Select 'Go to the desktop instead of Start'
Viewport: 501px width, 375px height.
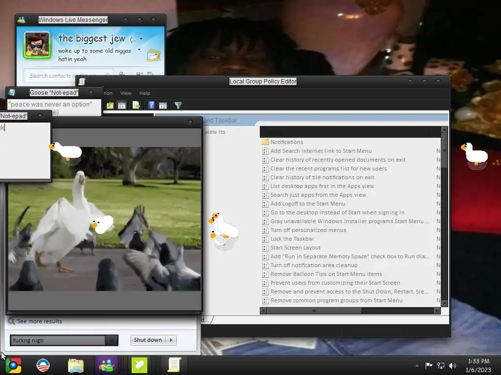point(338,213)
